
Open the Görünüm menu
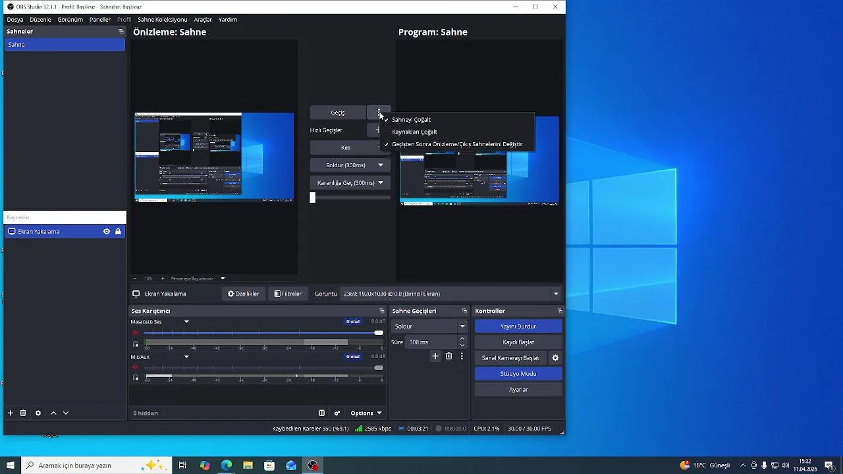point(70,20)
